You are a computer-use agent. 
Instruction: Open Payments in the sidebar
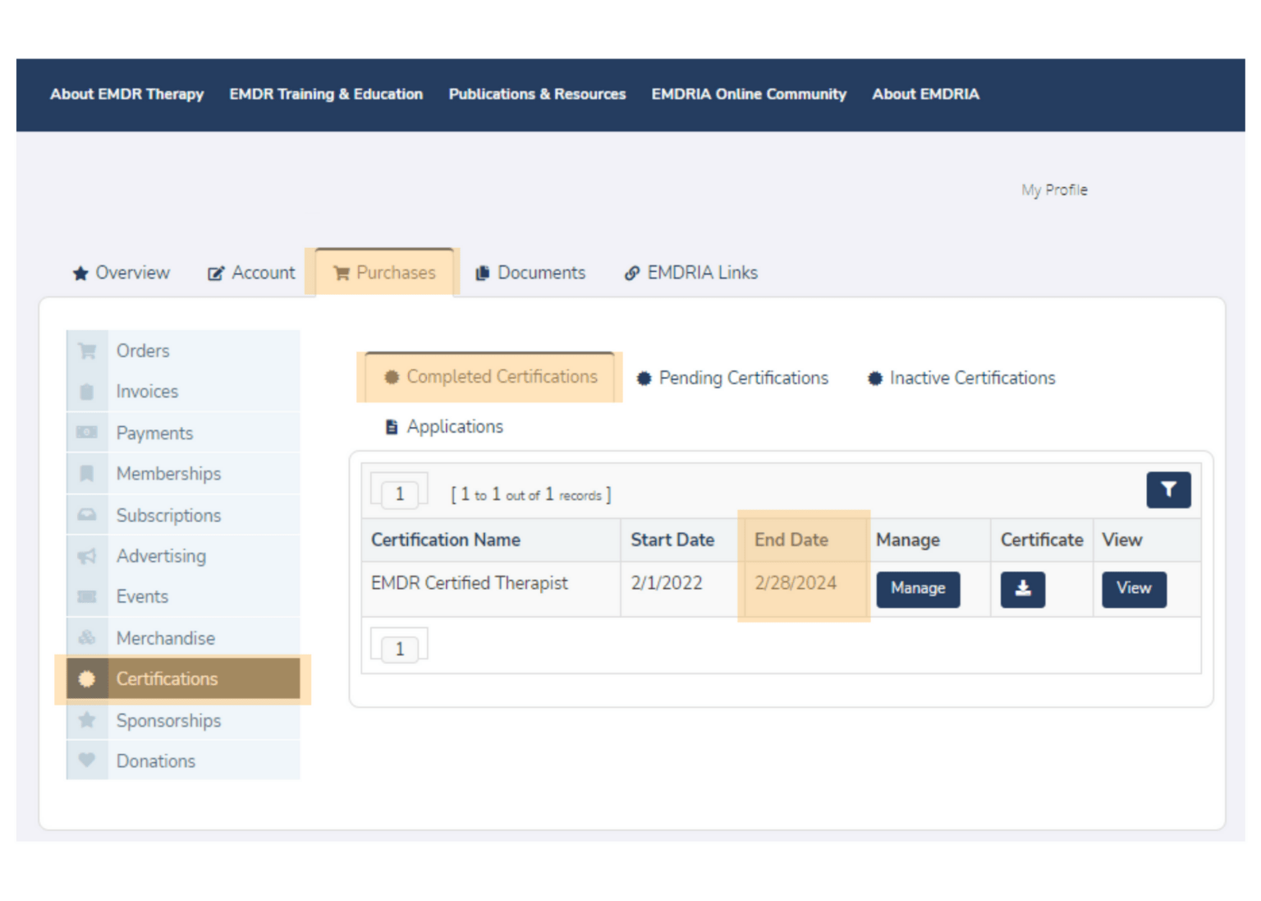183,433
